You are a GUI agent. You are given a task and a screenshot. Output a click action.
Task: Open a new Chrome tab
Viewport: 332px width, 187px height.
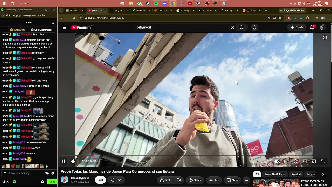[x=266, y=10]
